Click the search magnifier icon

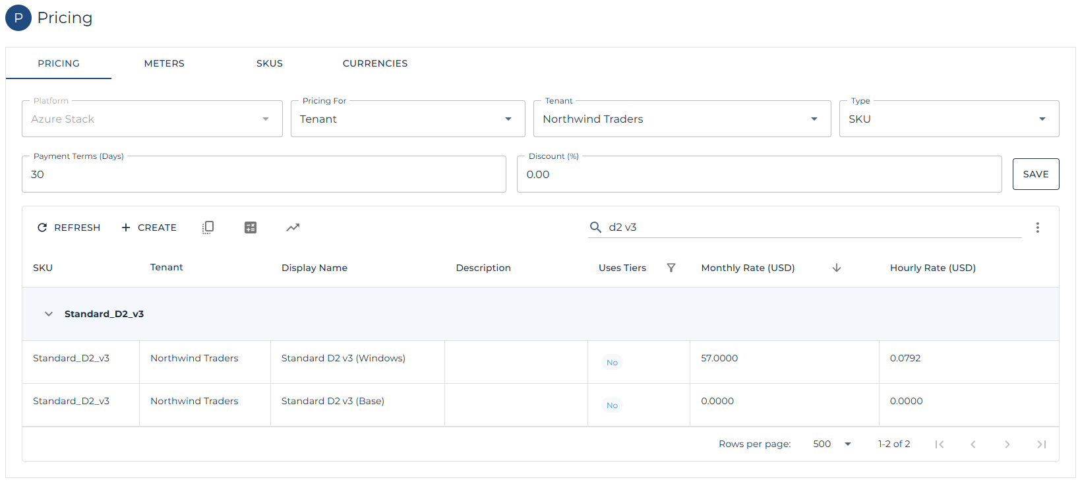pos(595,227)
